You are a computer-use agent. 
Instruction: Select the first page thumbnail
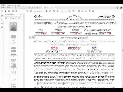coord(13,27)
